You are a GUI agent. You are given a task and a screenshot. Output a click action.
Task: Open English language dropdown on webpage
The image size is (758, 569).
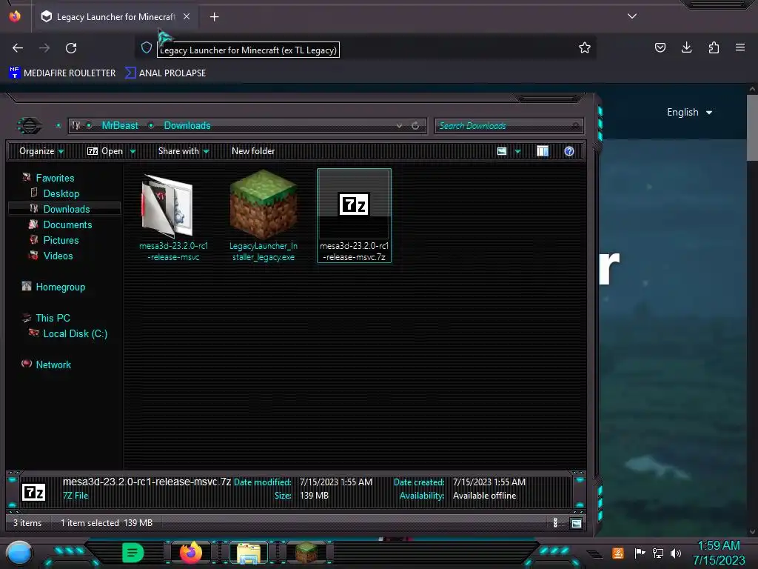click(689, 113)
